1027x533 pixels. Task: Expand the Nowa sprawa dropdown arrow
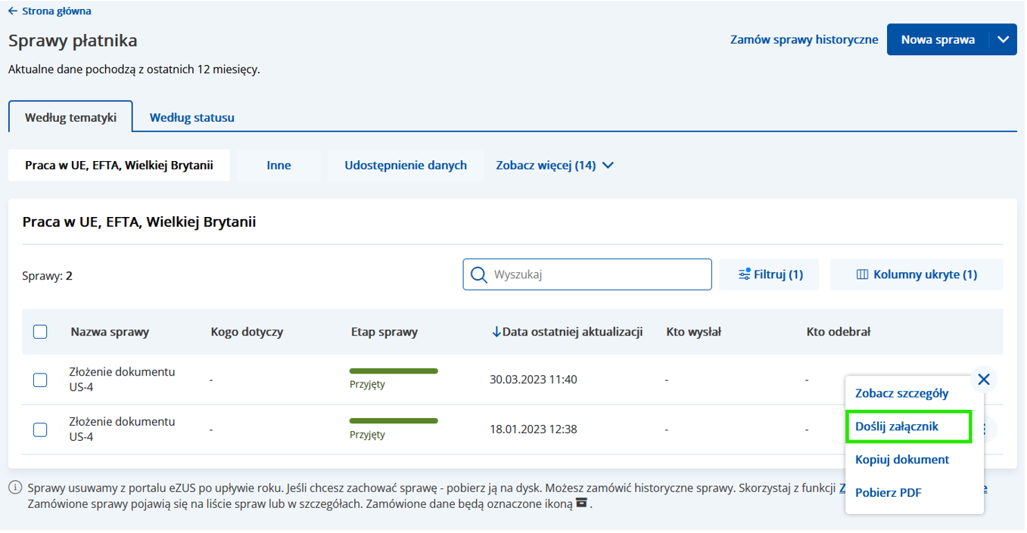coord(1004,40)
